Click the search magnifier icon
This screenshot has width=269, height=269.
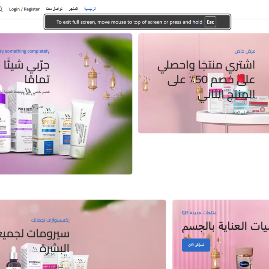1,9
